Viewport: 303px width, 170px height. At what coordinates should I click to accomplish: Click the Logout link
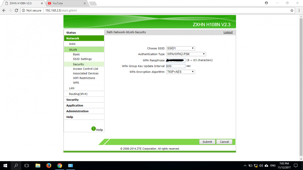pyautogui.click(x=228, y=32)
